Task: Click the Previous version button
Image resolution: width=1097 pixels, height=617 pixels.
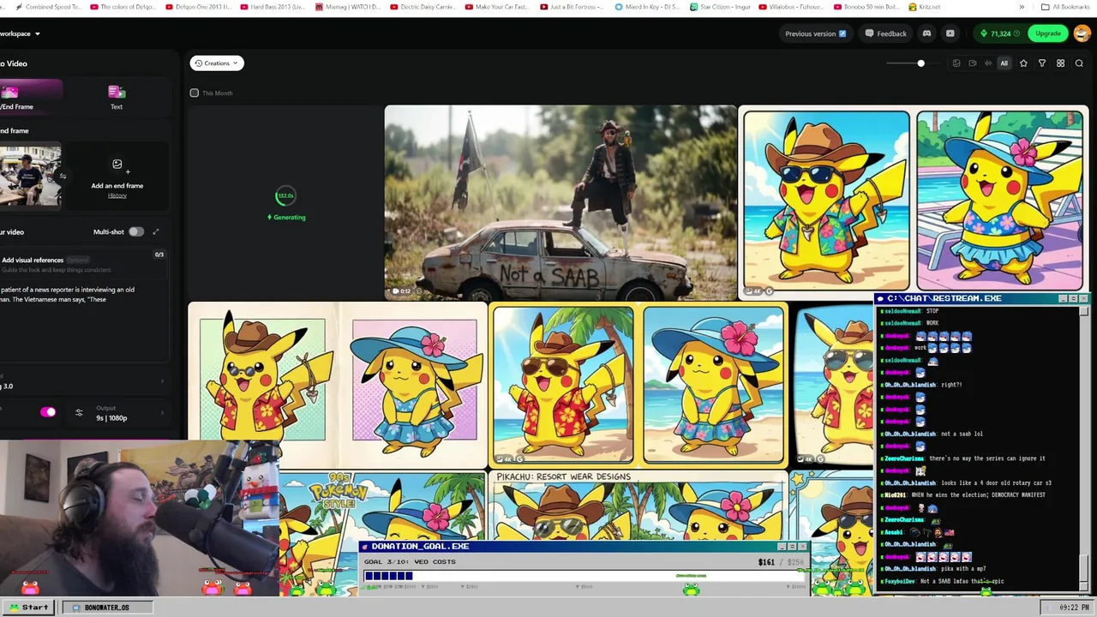Action: (815, 33)
